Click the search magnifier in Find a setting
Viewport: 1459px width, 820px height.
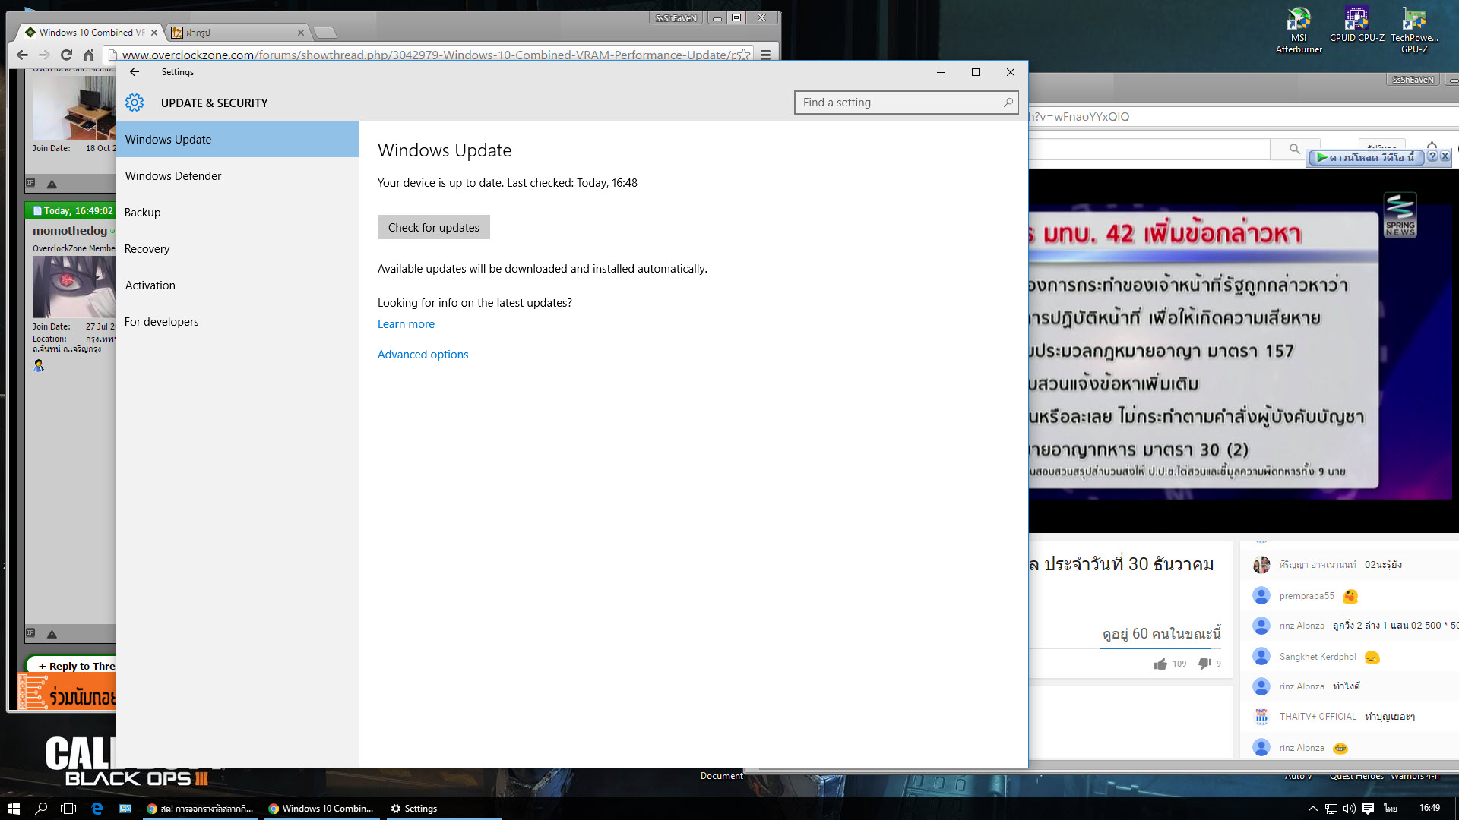pyautogui.click(x=1008, y=102)
